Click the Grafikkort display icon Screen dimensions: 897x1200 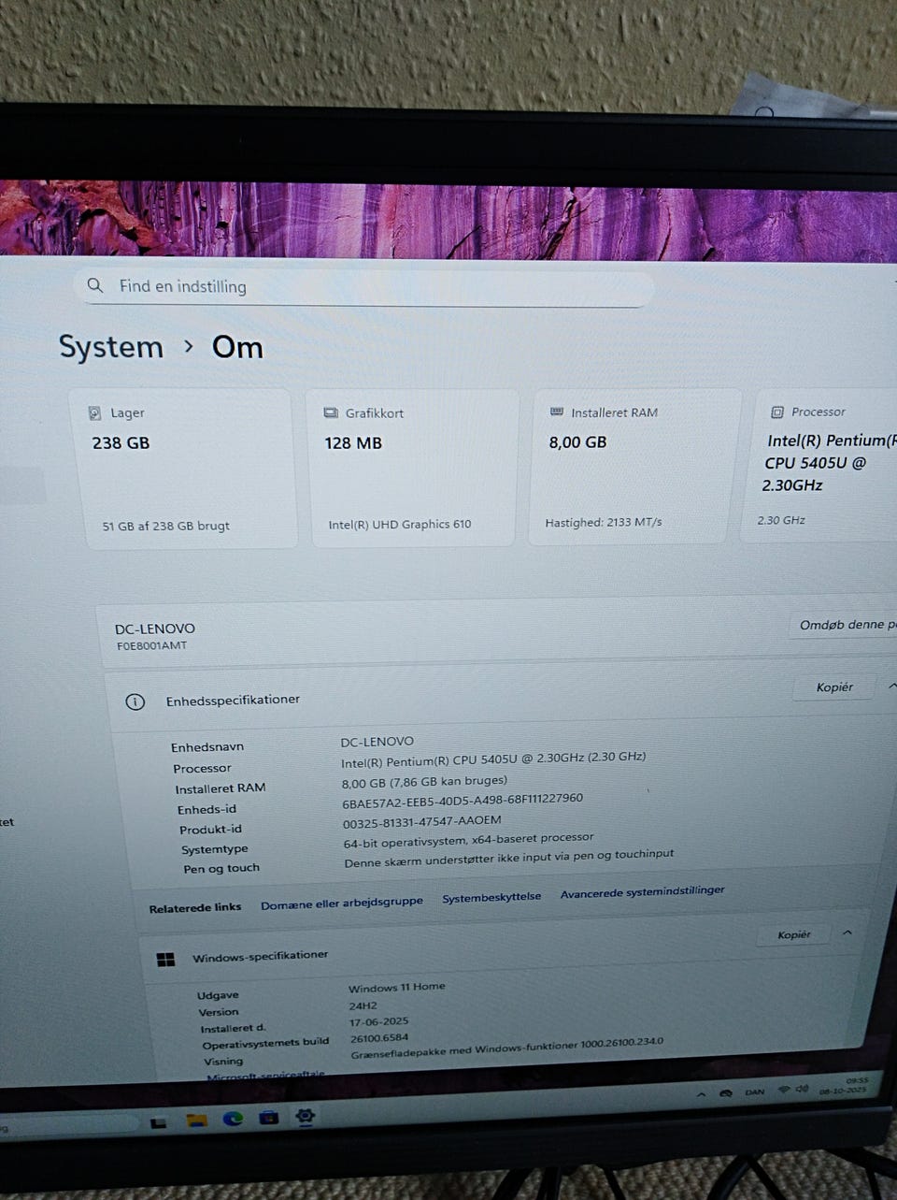(331, 412)
